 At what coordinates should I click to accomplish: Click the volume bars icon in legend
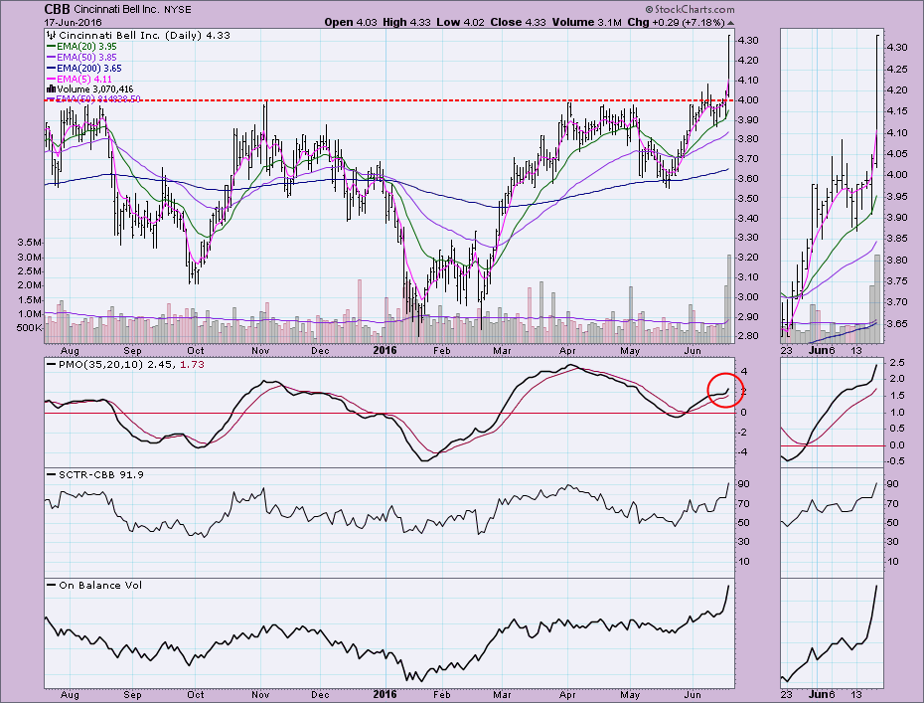[50, 88]
